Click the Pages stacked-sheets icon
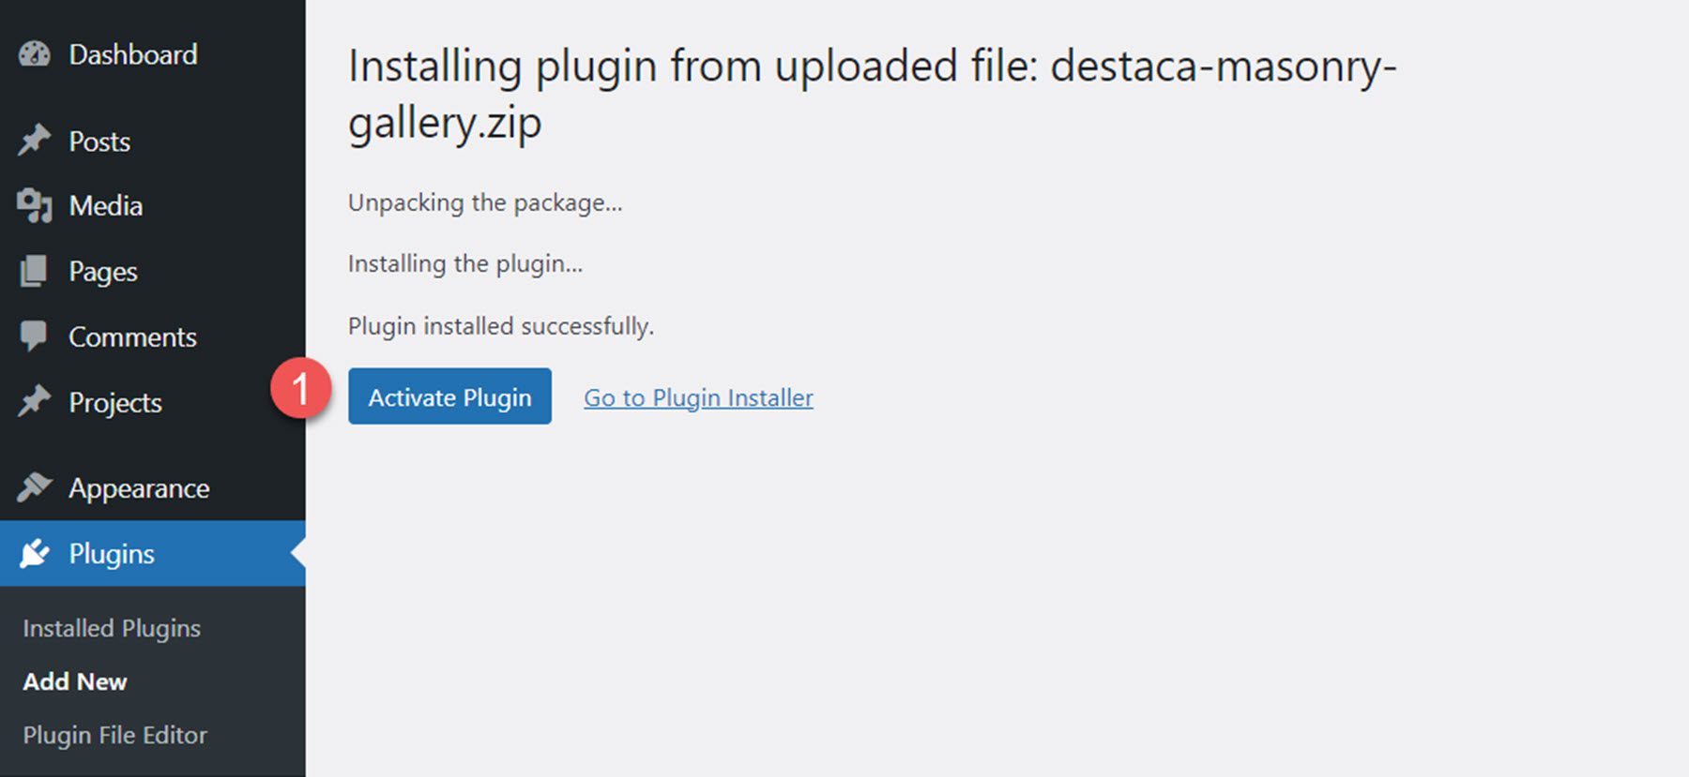The image size is (1689, 777). pyautogui.click(x=34, y=272)
